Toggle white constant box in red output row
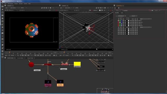The image size is (167, 94). [x=129, y=21]
